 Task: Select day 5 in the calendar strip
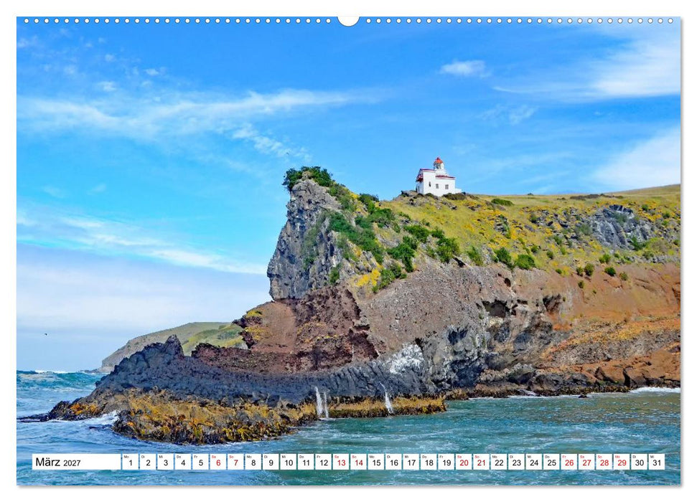(x=200, y=462)
